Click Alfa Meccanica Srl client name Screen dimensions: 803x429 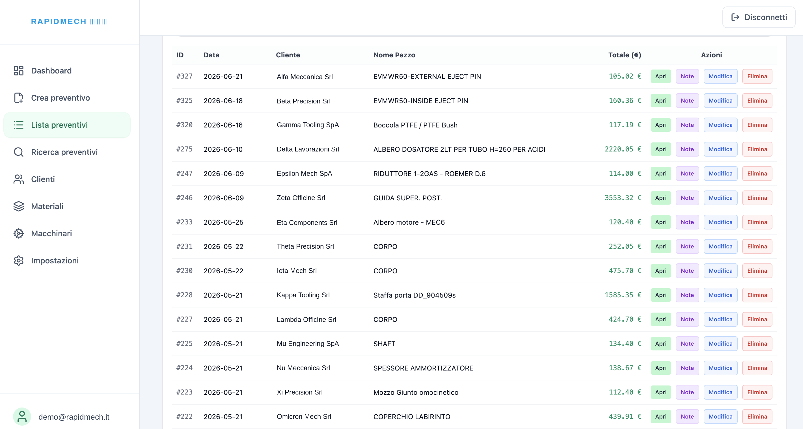[305, 77]
